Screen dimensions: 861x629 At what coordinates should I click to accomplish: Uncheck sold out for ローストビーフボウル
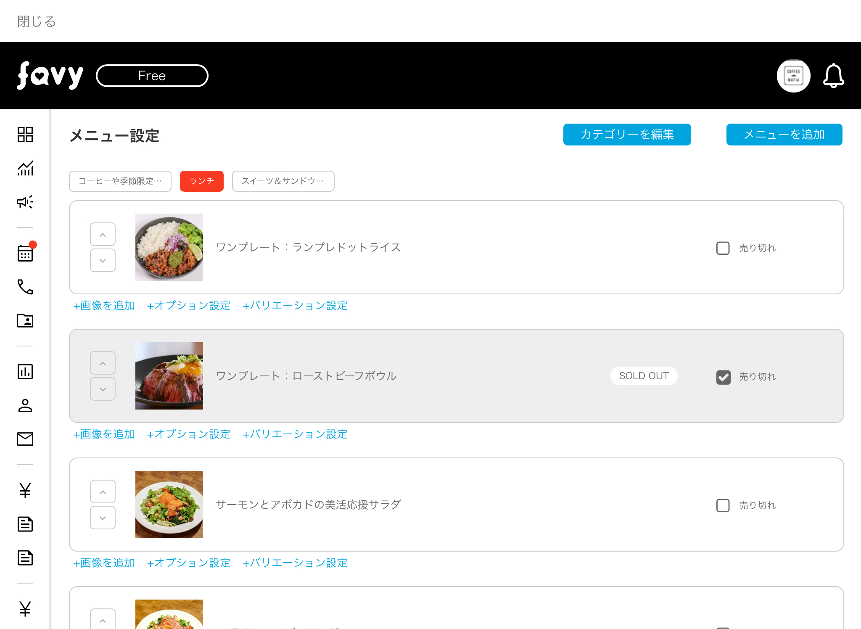click(723, 377)
